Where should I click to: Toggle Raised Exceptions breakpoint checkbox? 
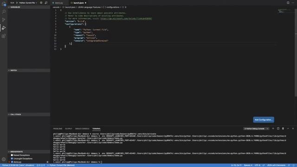tap(12, 155)
